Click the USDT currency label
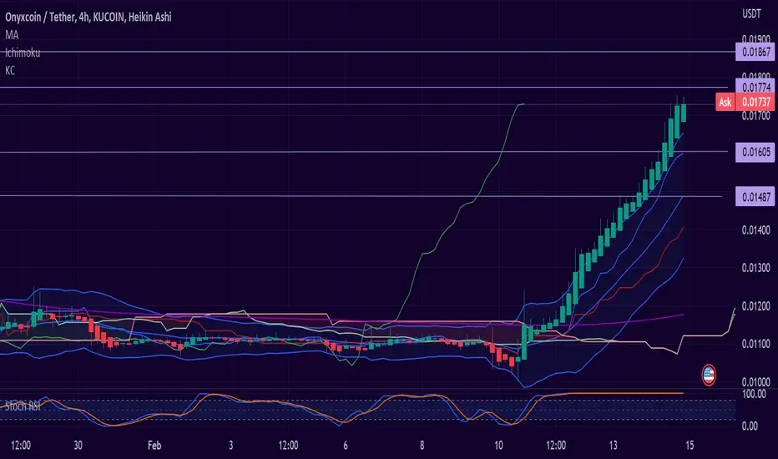The image size is (778, 459). [751, 14]
